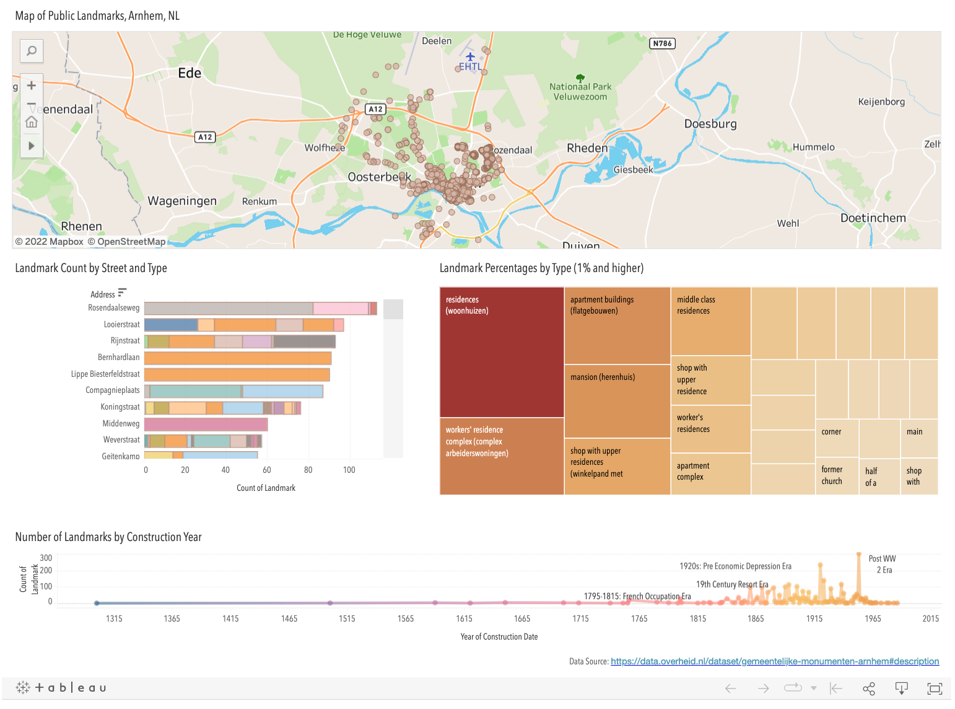The height and width of the screenshot is (709, 955).
Task: Click the redo arrow in bottom toolbar
Action: click(764, 688)
